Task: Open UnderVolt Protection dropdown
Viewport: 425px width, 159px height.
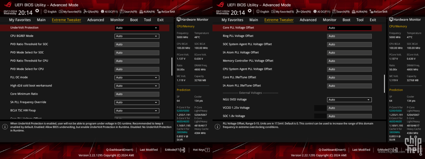Action: (x=137, y=28)
